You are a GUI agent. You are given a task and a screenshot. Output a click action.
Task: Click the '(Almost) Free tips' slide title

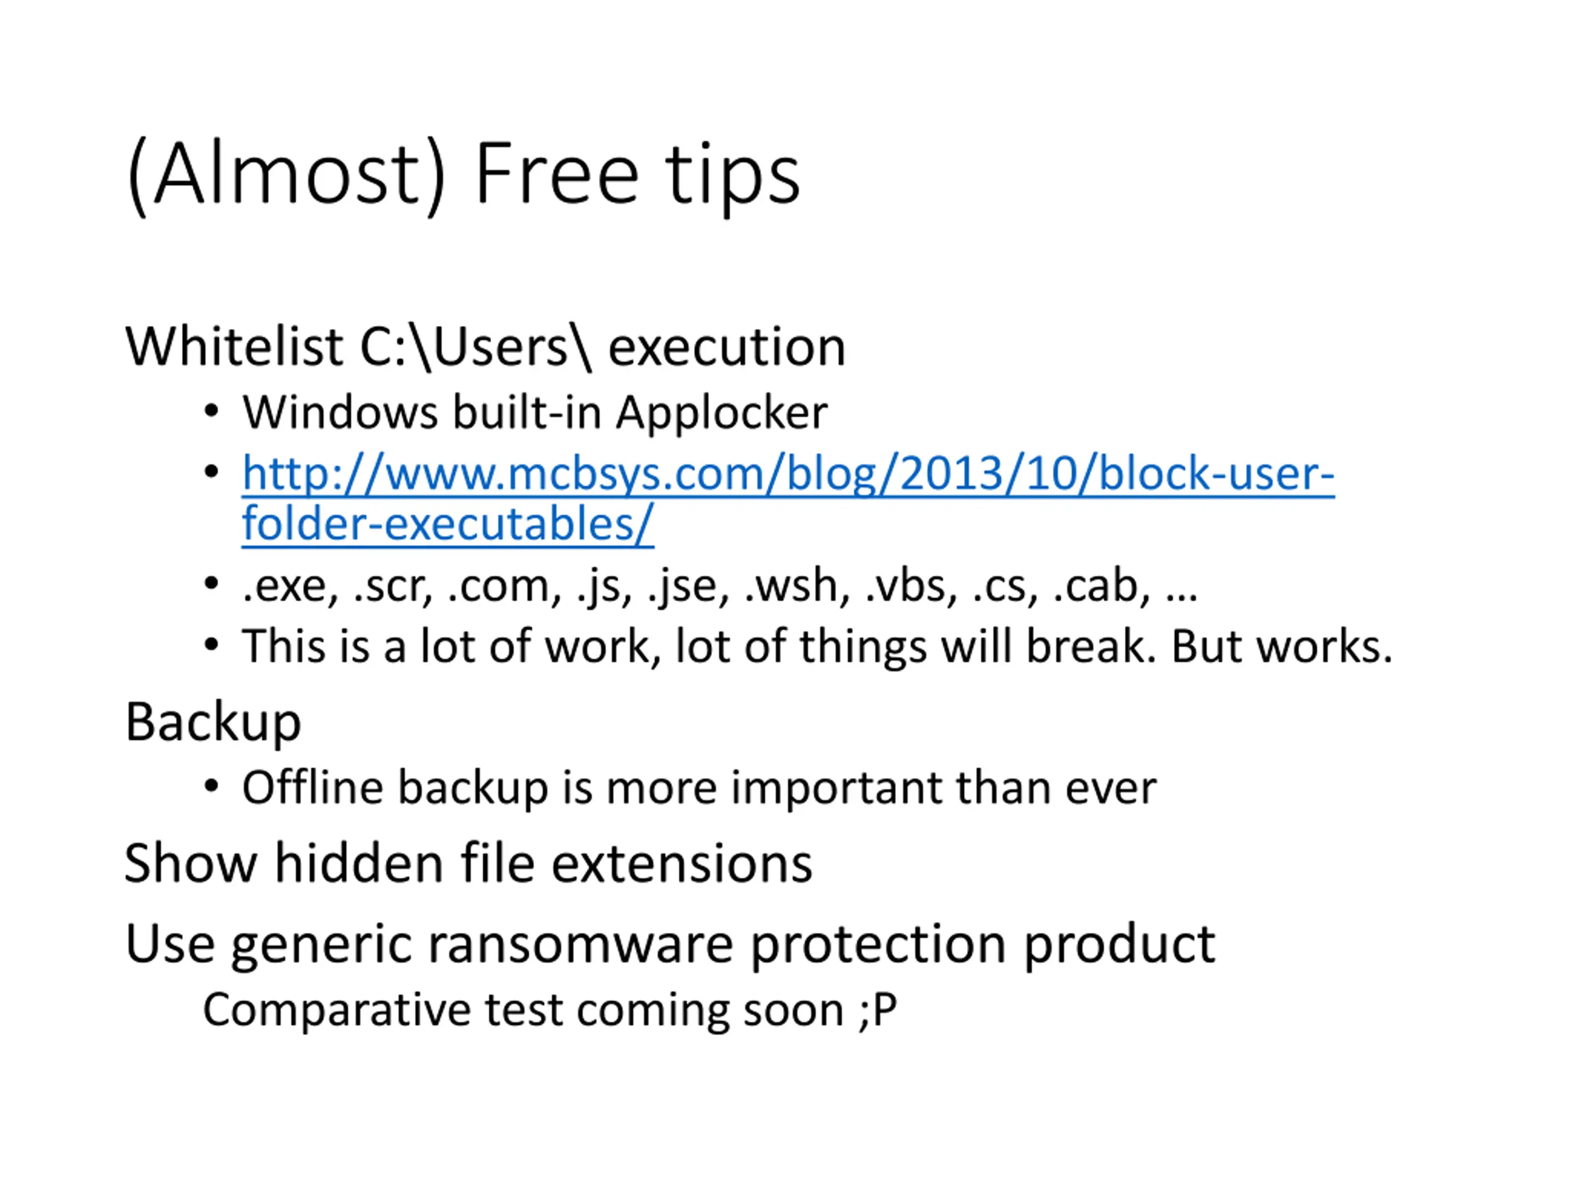coord(464,175)
